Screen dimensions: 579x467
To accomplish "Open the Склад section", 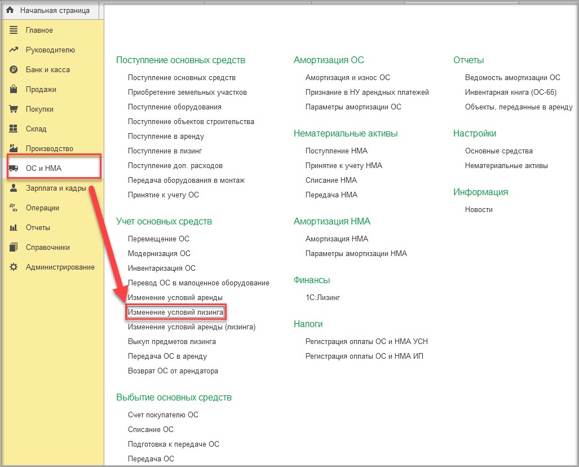I will click(x=36, y=129).
